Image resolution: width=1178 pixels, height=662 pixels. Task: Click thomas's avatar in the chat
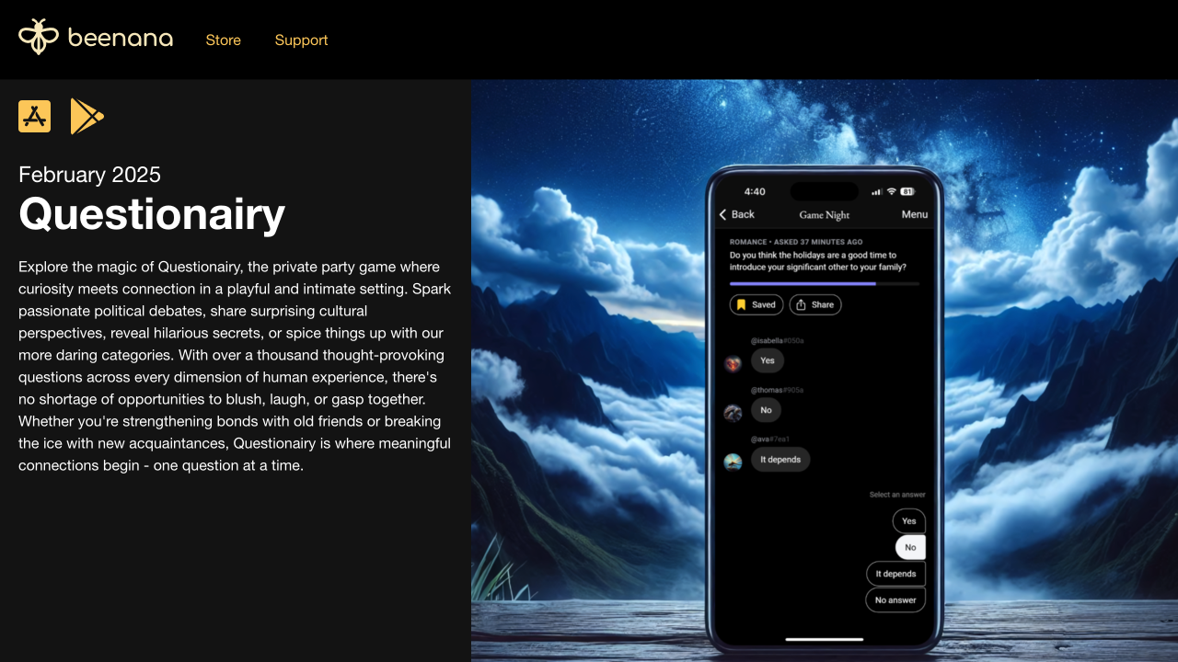pos(733,413)
